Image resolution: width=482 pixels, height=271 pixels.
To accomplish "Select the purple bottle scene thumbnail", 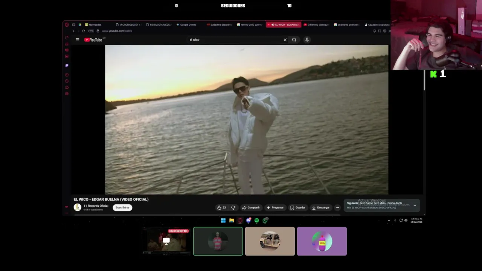I will pos(322,241).
